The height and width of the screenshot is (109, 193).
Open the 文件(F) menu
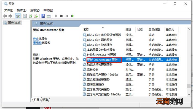coord(9,10)
